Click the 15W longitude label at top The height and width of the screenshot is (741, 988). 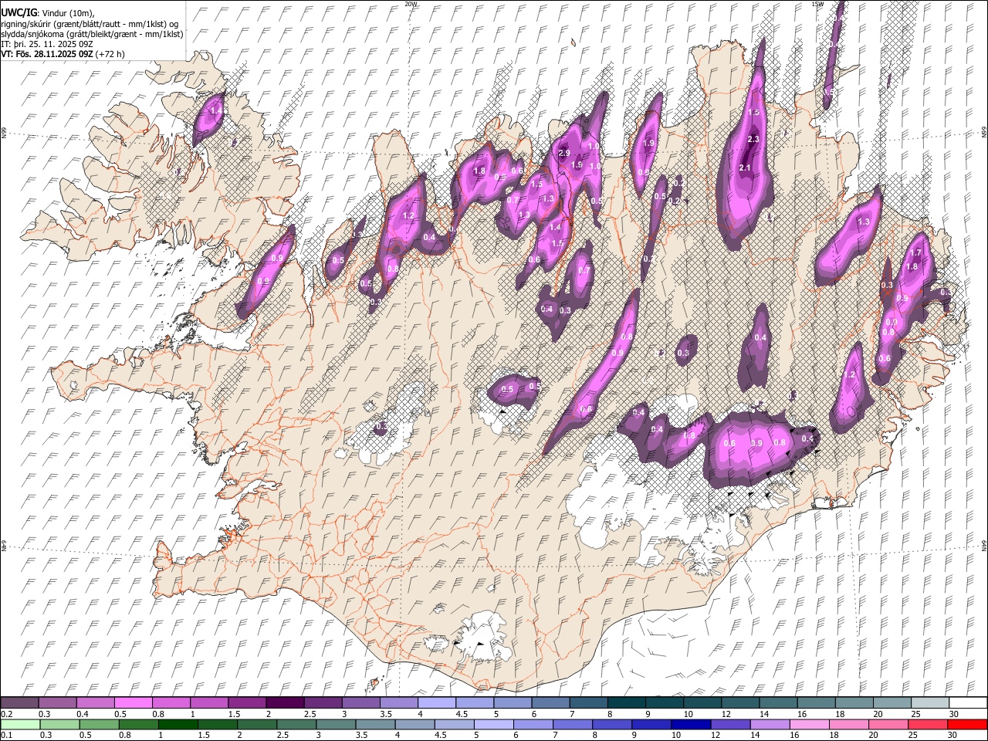[817, 4]
